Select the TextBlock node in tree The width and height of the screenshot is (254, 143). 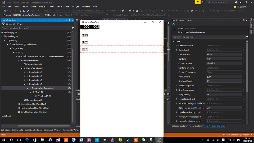43,96
